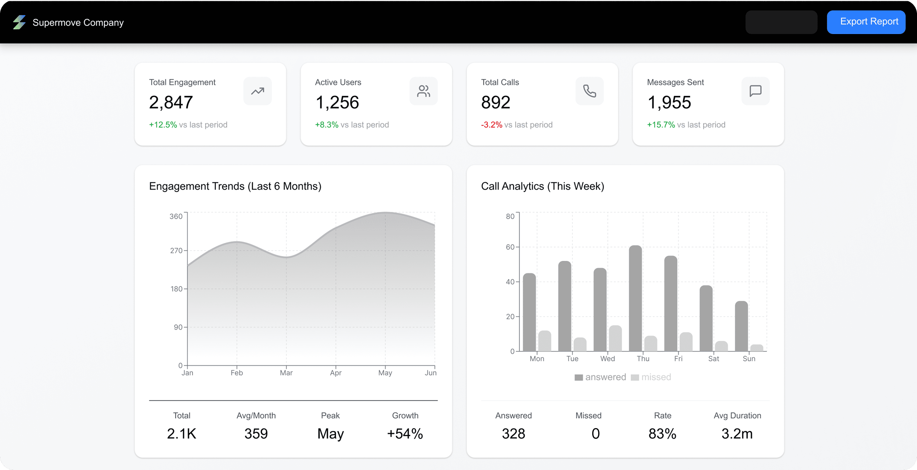
Task: Toggle the answered series legend swatch
Action: (579, 377)
